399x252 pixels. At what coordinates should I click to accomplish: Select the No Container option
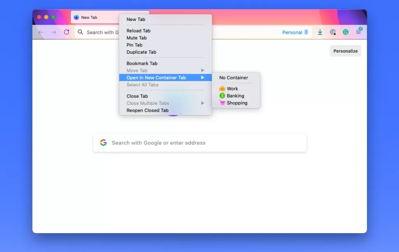point(234,78)
